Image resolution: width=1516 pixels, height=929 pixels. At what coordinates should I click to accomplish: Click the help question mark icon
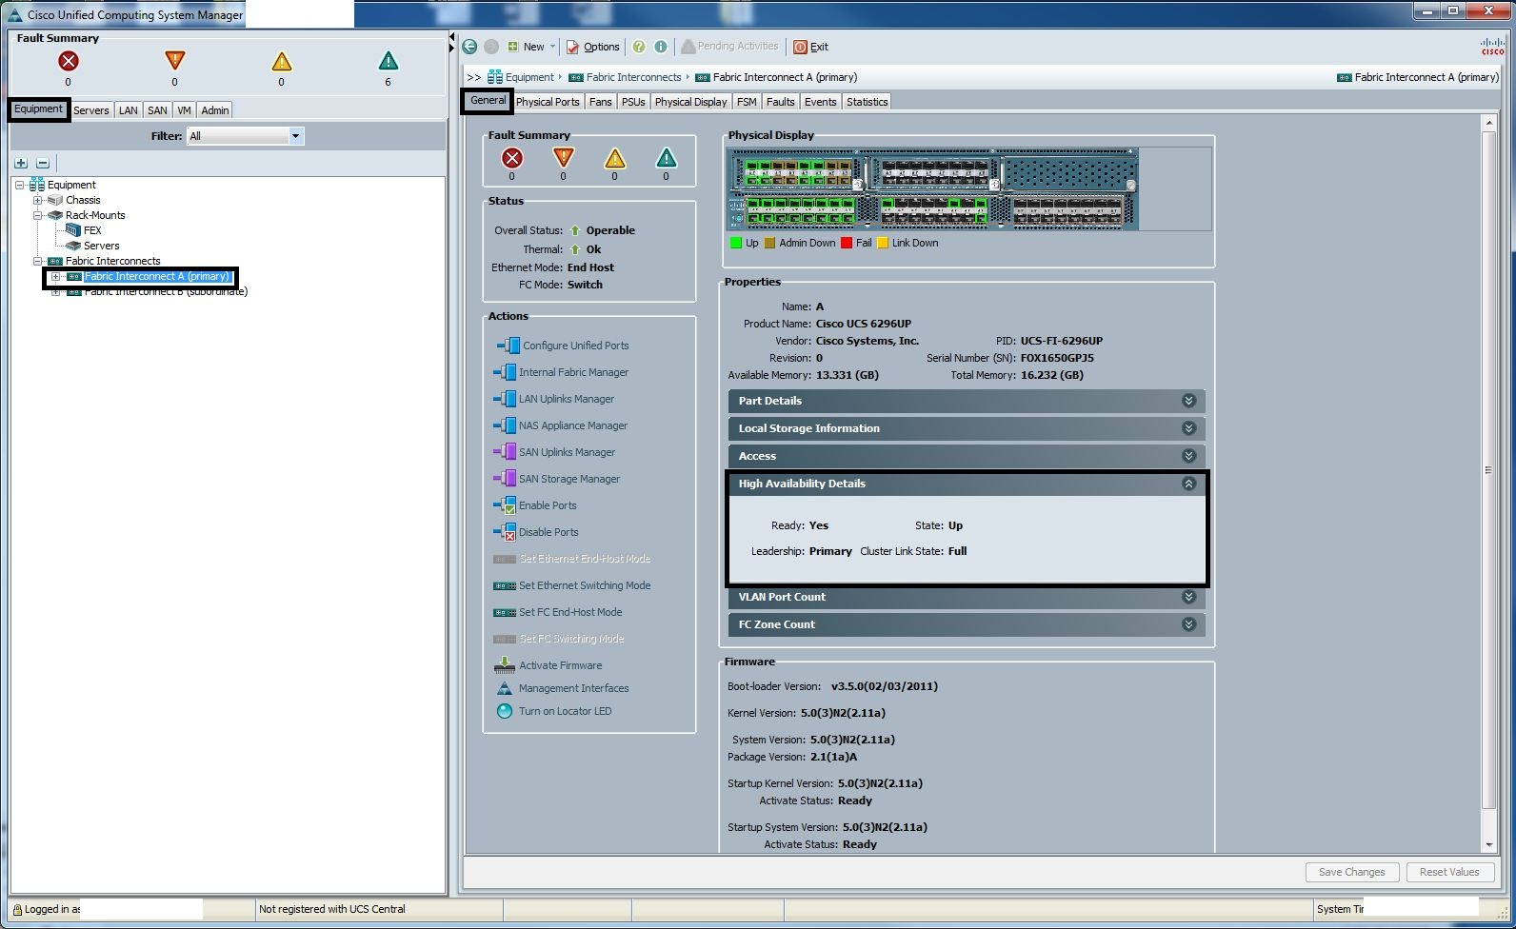point(639,47)
